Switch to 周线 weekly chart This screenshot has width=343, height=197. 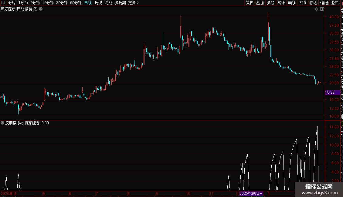coord(98,3)
